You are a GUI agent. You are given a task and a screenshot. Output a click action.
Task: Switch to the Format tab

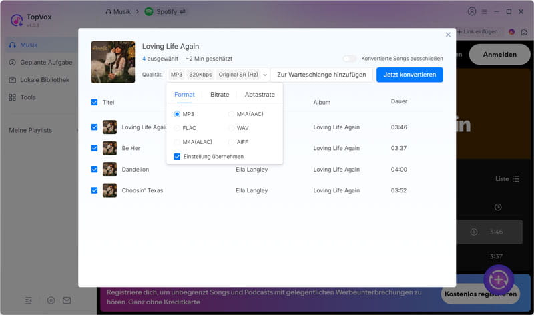point(185,95)
